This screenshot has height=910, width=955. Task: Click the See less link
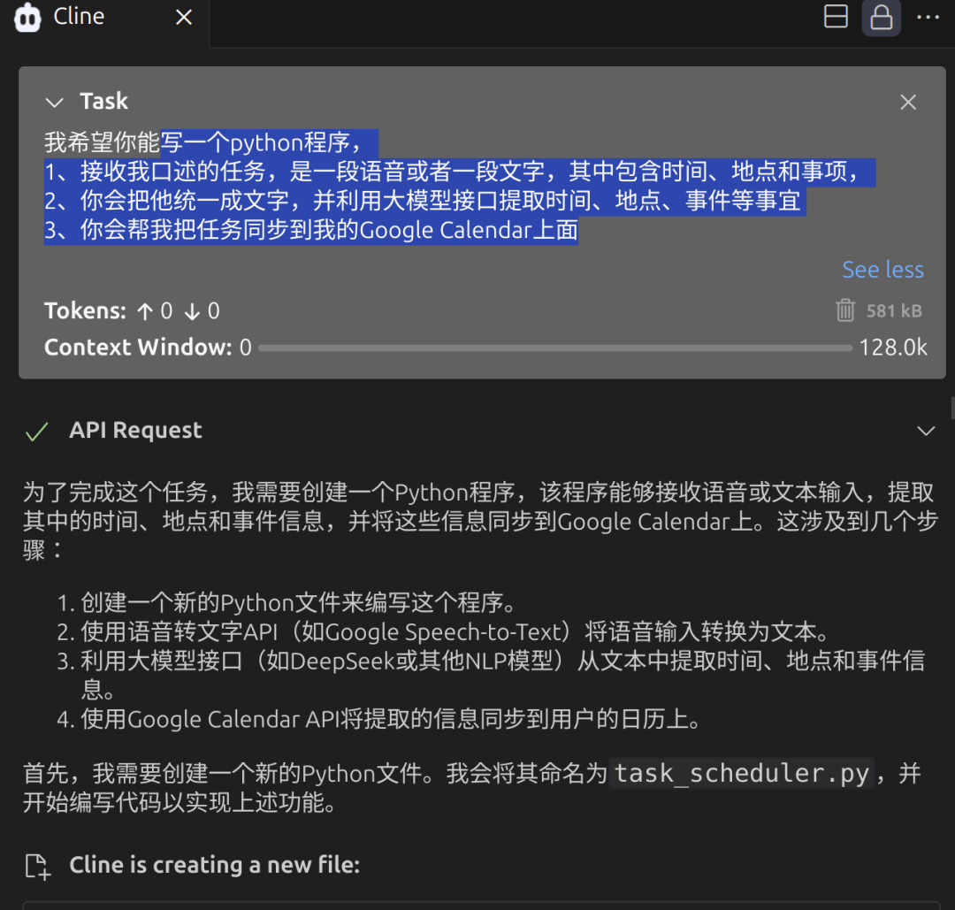882,269
